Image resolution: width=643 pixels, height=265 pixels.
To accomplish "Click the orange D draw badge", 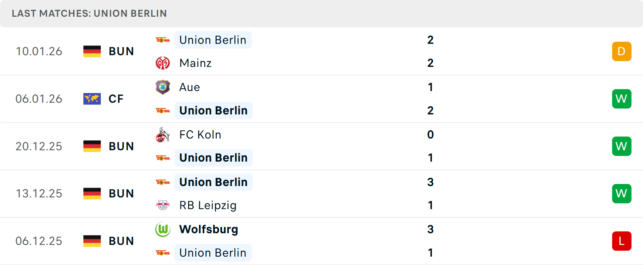I will 622,51.
